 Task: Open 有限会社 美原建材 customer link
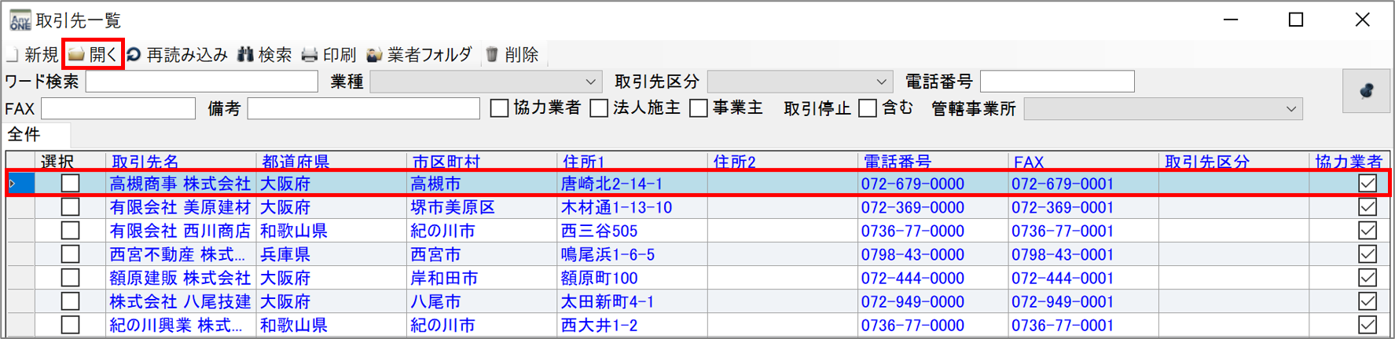coord(180,207)
